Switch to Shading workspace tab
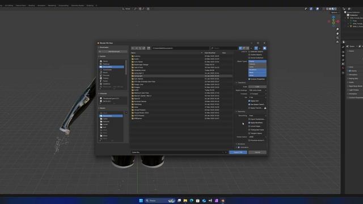This screenshot has width=363, height=204. [32, 5]
